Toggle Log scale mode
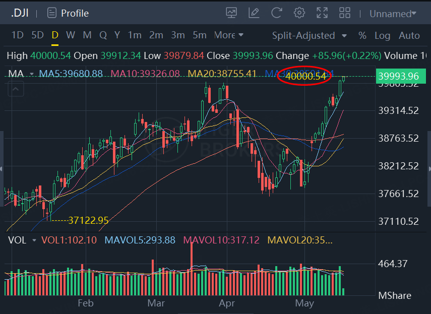The image size is (431, 314). [382, 36]
